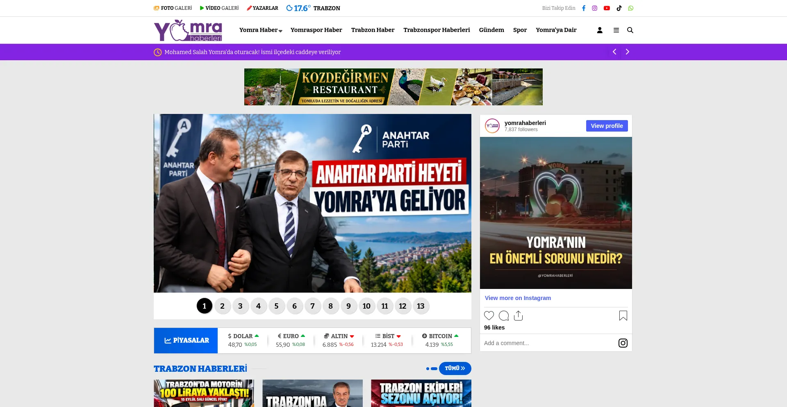Image resolution: width=787 pixels, height=407 pixels.
Task: Open the Anahtar Parti slider image
Action: [312, 203]
